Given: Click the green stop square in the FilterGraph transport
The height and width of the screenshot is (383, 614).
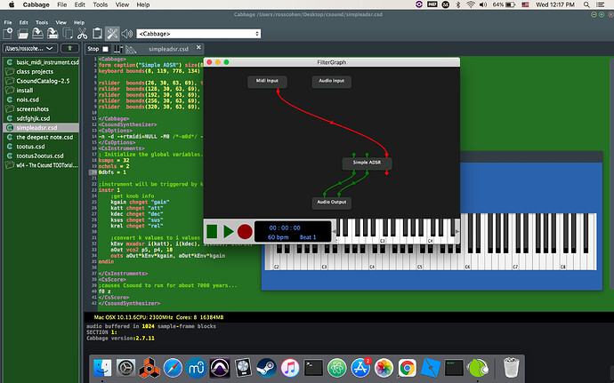Looking at the screenshot, I should [212, 231].
